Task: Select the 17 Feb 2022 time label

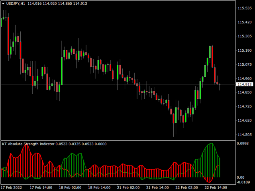Action: (12, 187)
